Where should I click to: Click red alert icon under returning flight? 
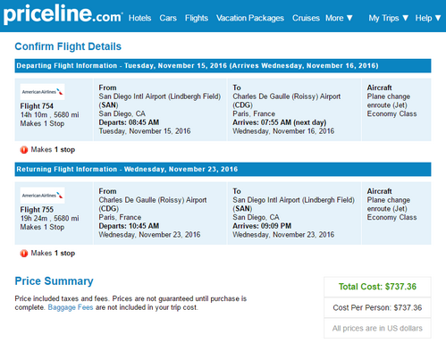(24, 254)
